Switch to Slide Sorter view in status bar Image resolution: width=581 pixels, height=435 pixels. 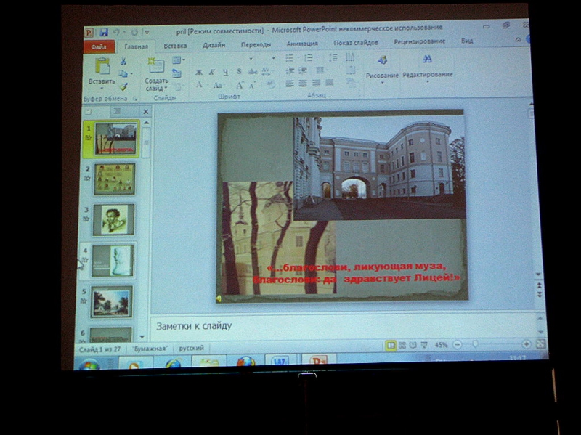coord(402,346)
